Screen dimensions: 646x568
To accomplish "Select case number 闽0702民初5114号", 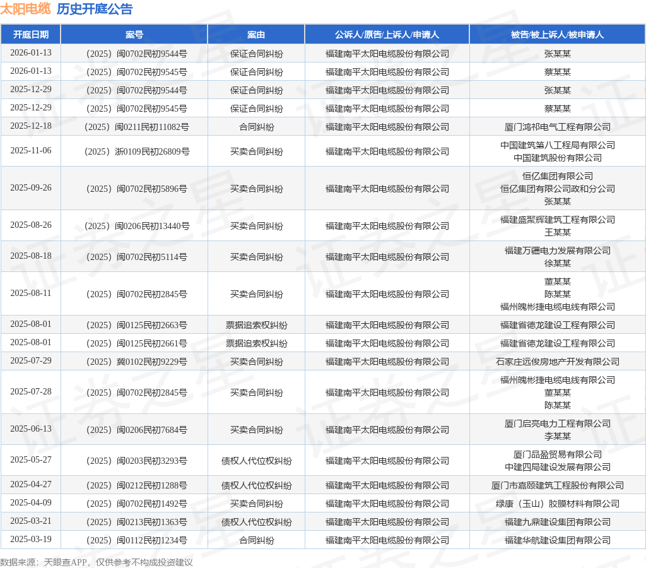I will (x=137, y=257).
